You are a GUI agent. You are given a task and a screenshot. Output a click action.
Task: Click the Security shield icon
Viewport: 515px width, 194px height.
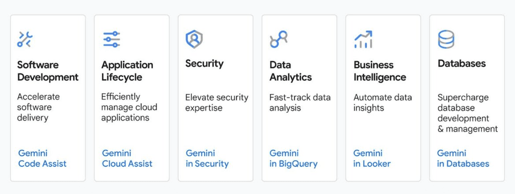(194, 39)
